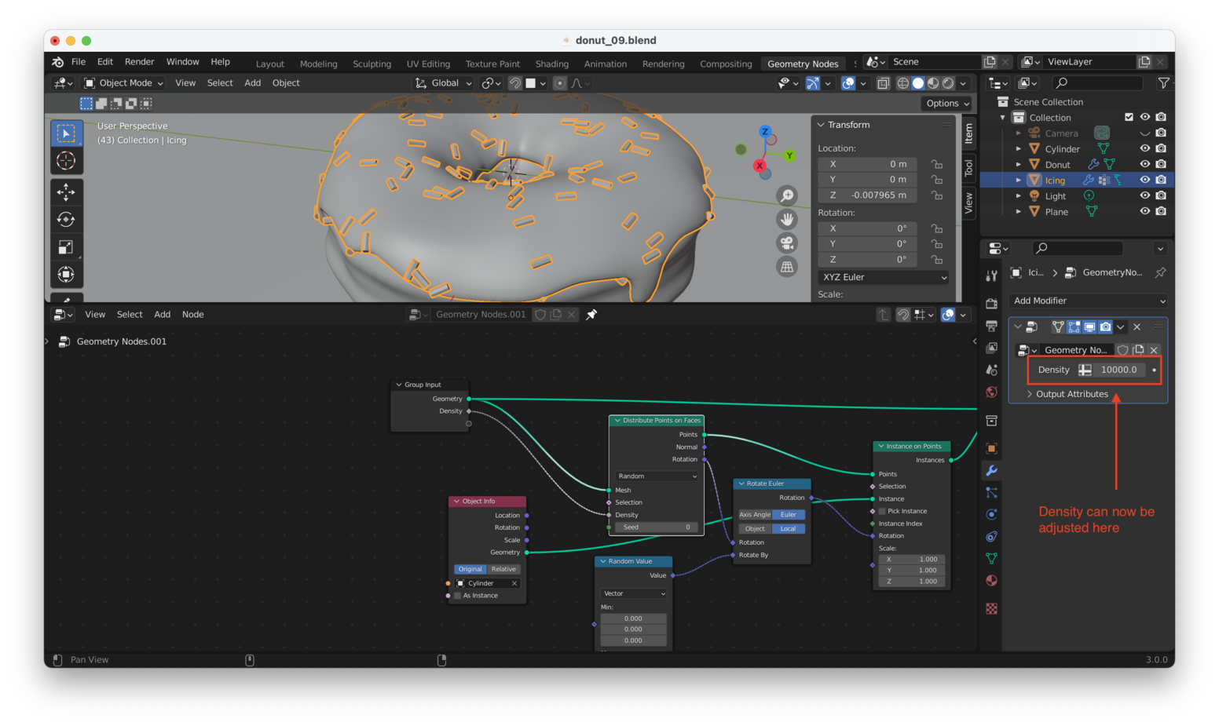Switch viewport to Material Preview shading

pos(932,82)
